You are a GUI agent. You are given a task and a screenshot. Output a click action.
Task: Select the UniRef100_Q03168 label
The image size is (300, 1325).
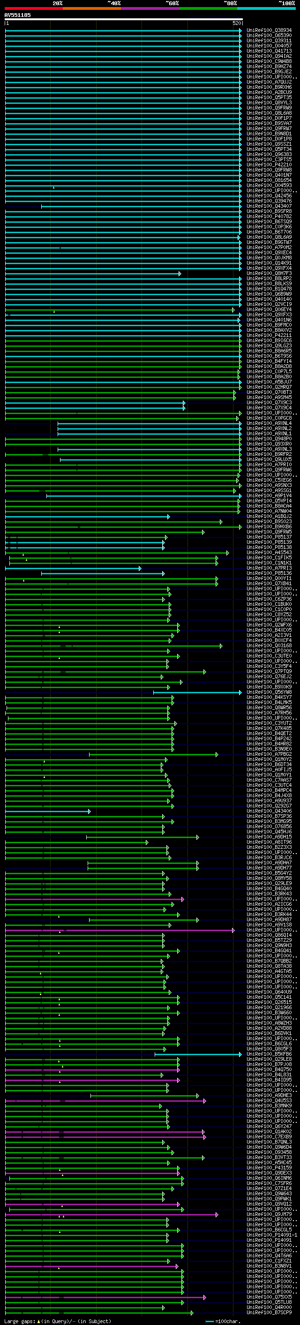tap(269, 645)
